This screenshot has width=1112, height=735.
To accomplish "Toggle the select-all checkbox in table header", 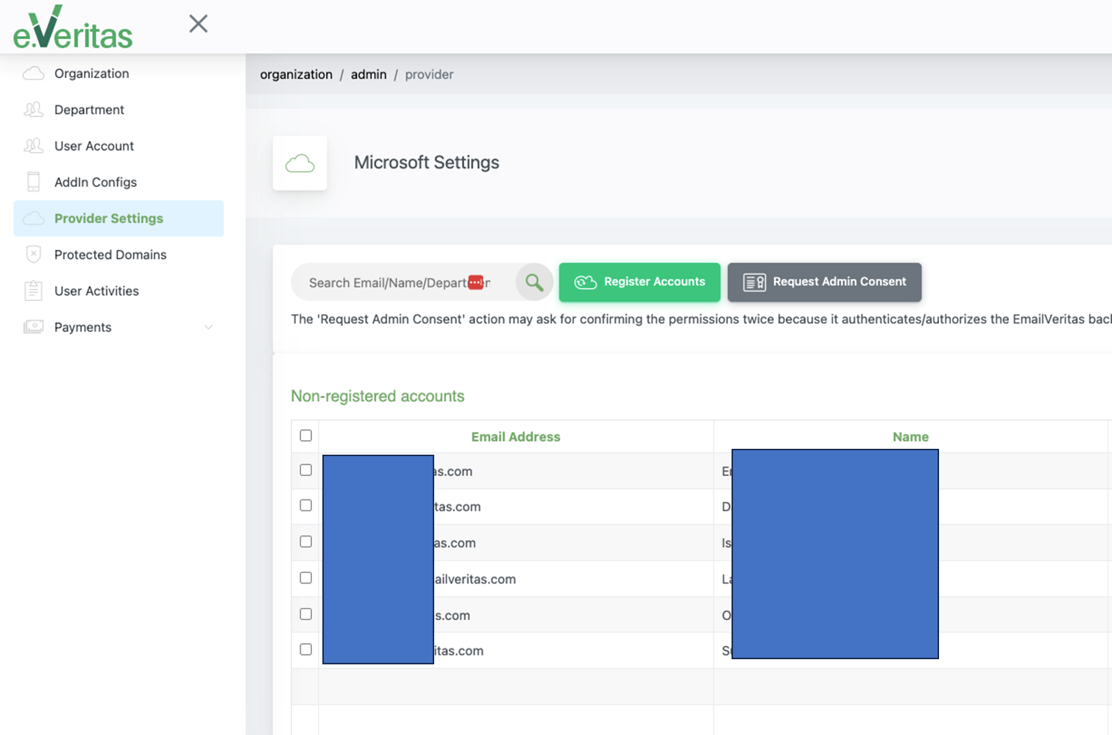I will tap(306, 436).
